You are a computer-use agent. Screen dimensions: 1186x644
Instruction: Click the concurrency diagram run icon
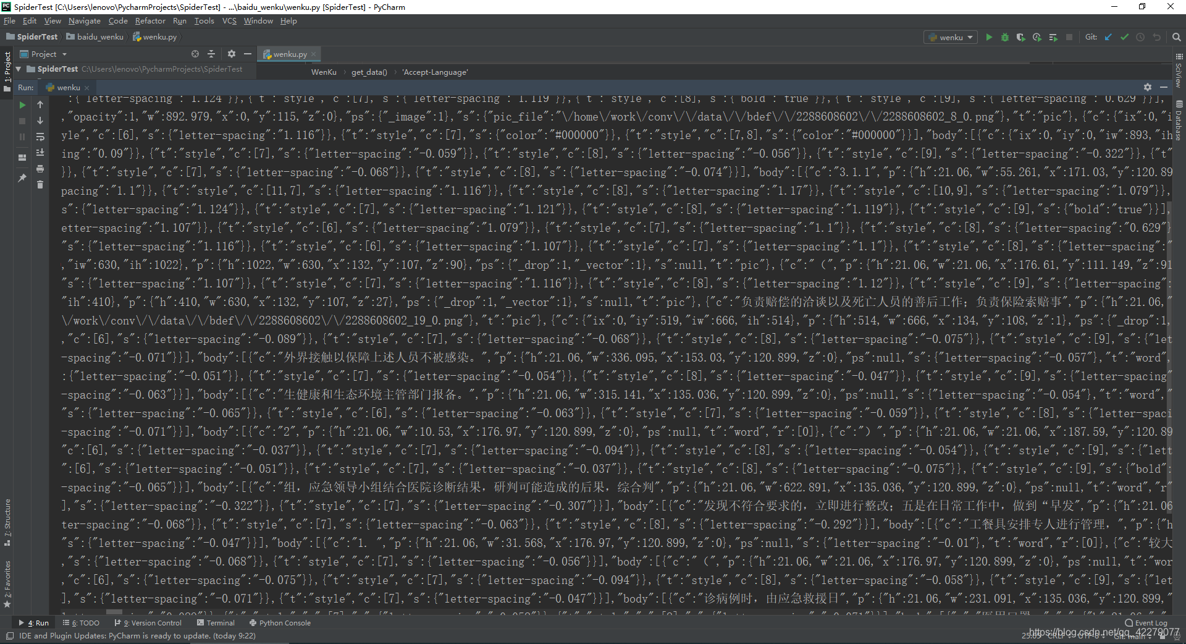(1053, 37)
